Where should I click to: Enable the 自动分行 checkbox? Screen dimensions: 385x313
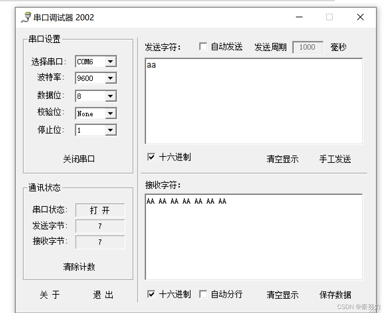[203, 294]
